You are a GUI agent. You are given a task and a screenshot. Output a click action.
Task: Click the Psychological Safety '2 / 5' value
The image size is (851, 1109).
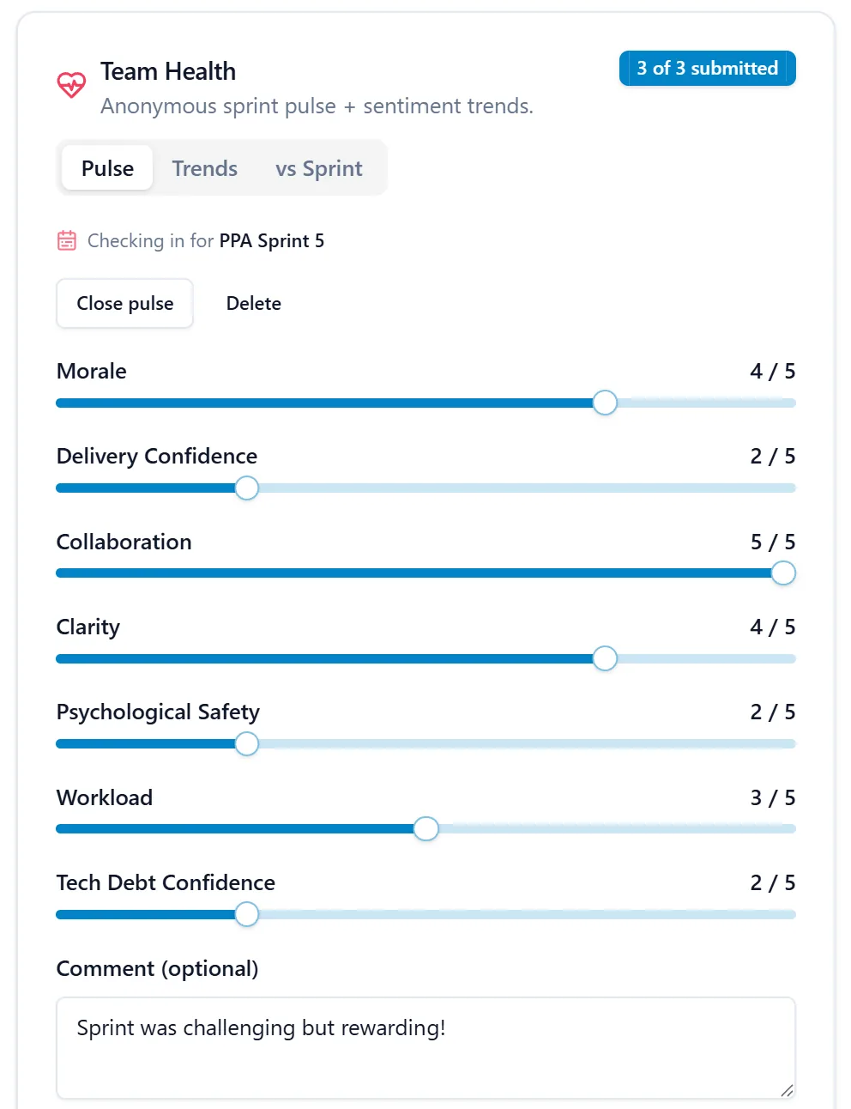[x=773, y=712]
